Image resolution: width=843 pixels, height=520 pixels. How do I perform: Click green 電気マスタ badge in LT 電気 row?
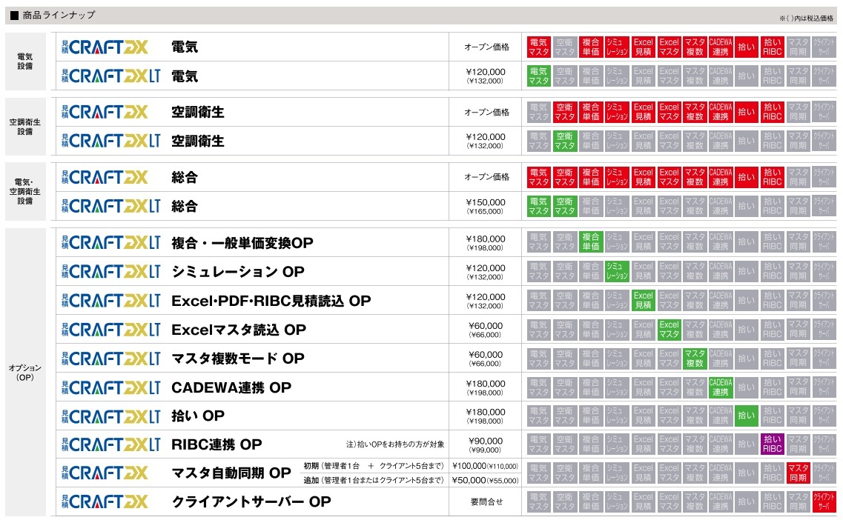pyautogui.click(x=538, y=76)
